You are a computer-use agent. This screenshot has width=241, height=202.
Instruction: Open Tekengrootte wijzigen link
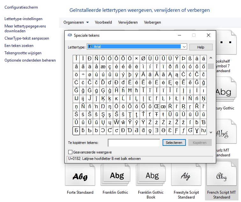tap(23, 53)
